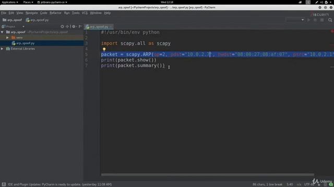Image resolution: width=334 pixels, height=187 pixels.
Task: Open the VCS menu
Action: tap(85, 13)
